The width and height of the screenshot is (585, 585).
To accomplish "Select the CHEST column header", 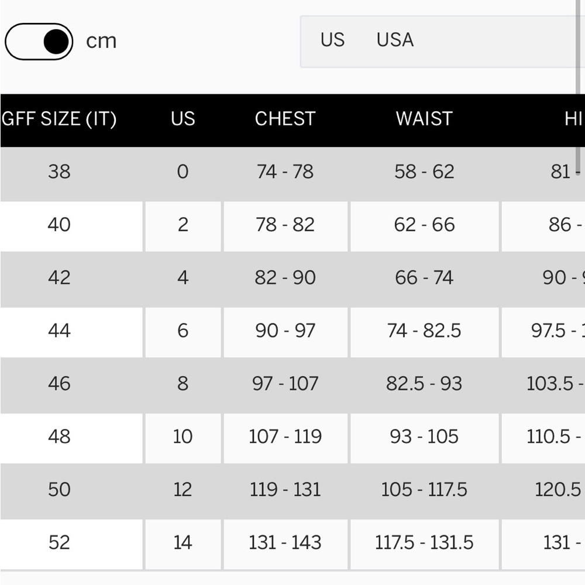I will coord(285,119).
